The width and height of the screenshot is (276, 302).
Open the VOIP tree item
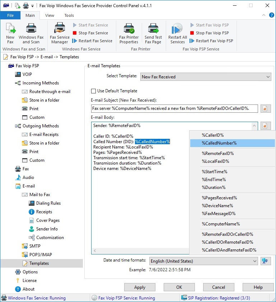click(x=24, y=74)
